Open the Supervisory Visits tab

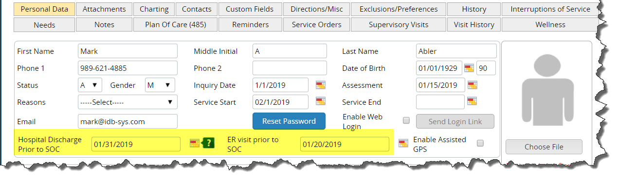pos(399,24)
